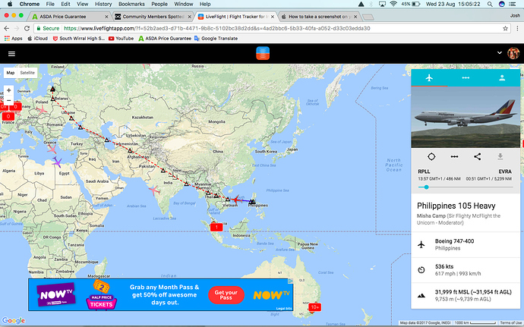Switch to Community Members Spotted tab
Viewport: 524px width, 327px height.
coord(153,17)
